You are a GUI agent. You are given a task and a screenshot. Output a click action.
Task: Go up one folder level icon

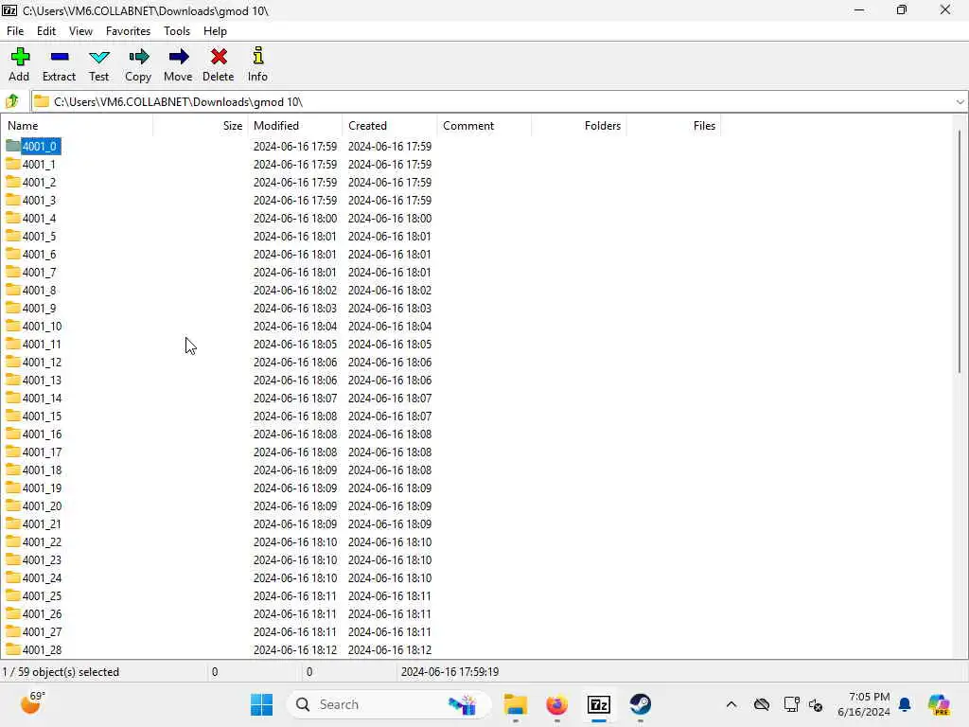(x=11, y=101)
